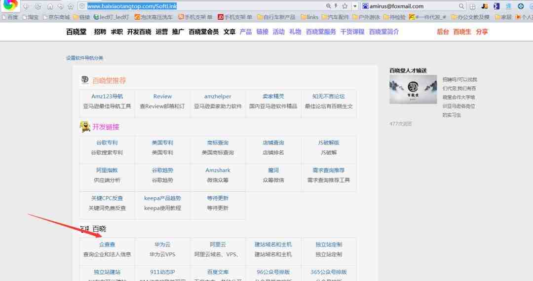The image size is (533, 281).
Task: Click the JS extension icon
Action: (485, 6)
